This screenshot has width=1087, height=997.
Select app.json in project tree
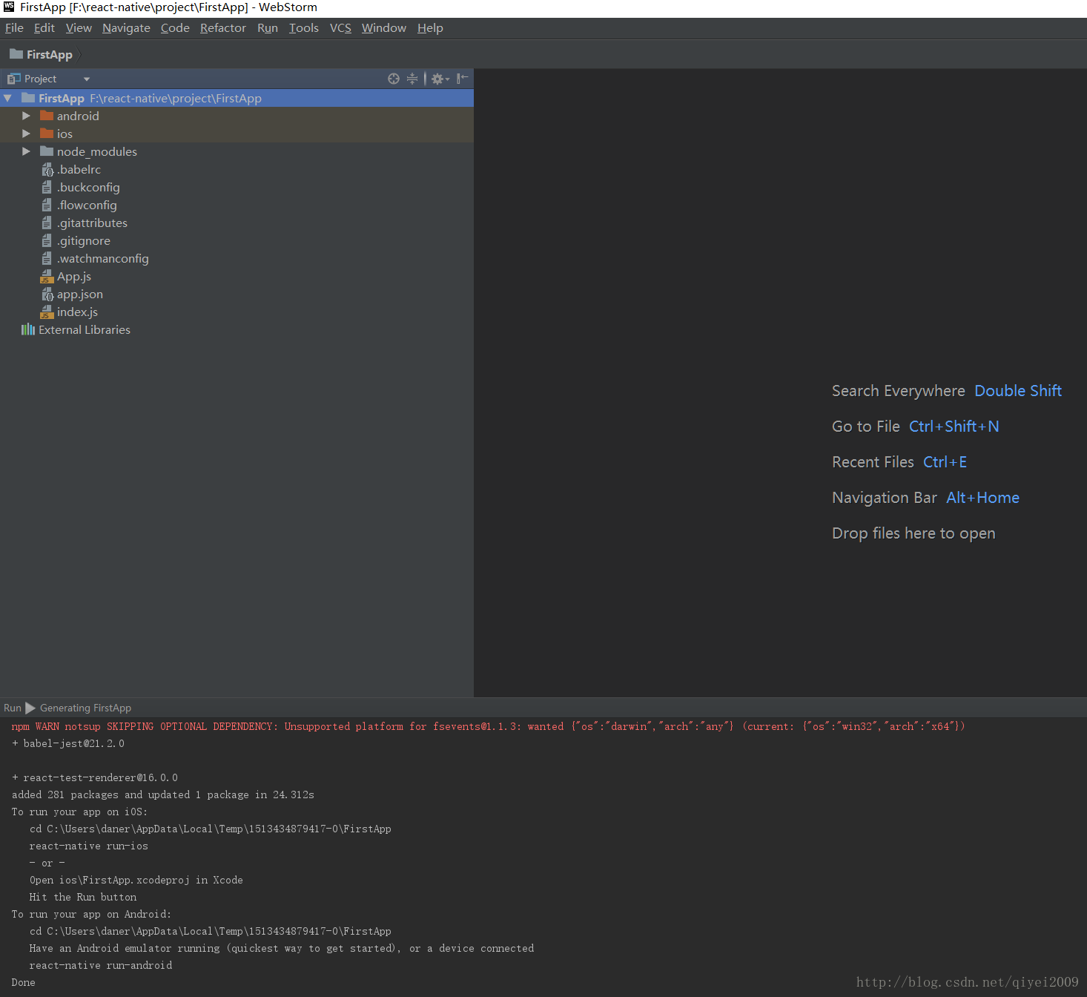(x=80, y=295)
